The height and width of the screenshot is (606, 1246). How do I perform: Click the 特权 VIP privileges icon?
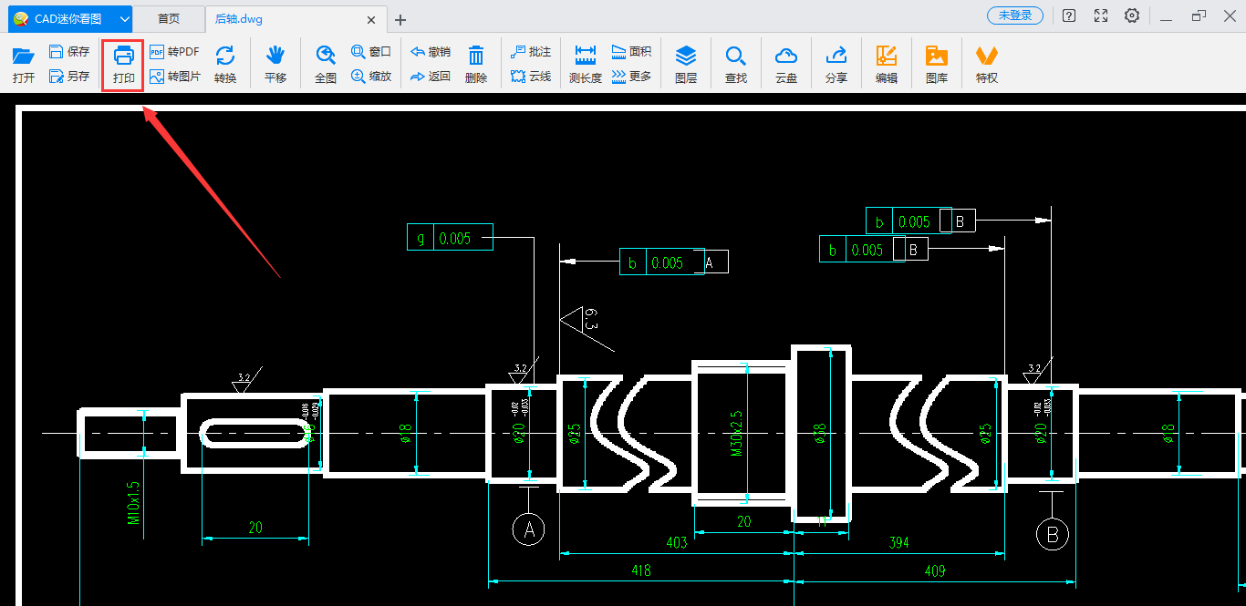pos(987,65)
